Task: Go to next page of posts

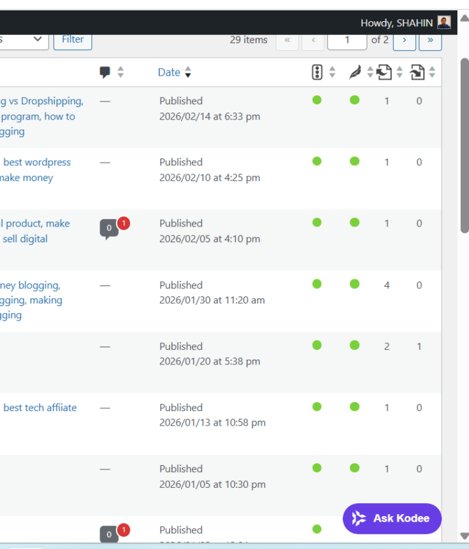Action: pos(405,40)
